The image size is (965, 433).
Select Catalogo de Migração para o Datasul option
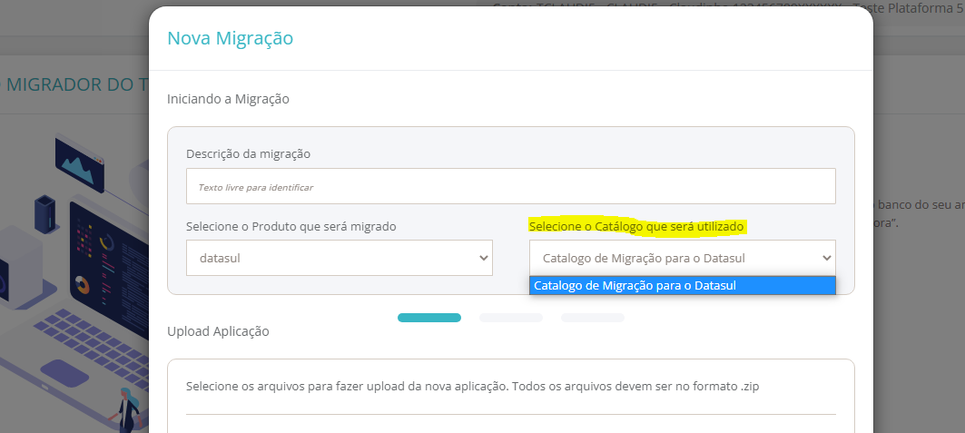tap(683, 285)
